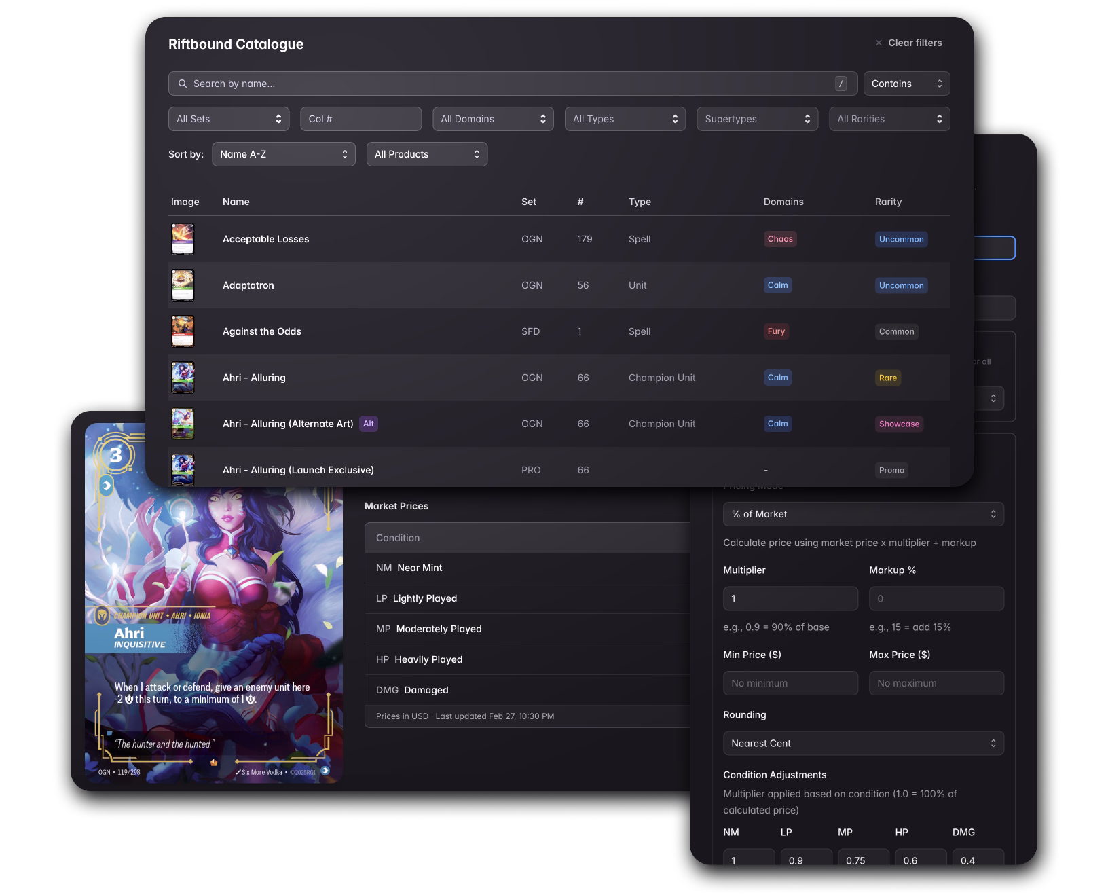Click the Multiplier input field
This screenshot has width=1108, height=895.
click(x=790, y=598)
